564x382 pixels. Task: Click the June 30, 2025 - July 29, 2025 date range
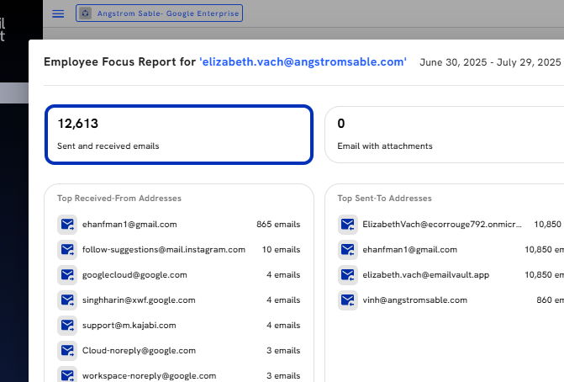(490, 62)
